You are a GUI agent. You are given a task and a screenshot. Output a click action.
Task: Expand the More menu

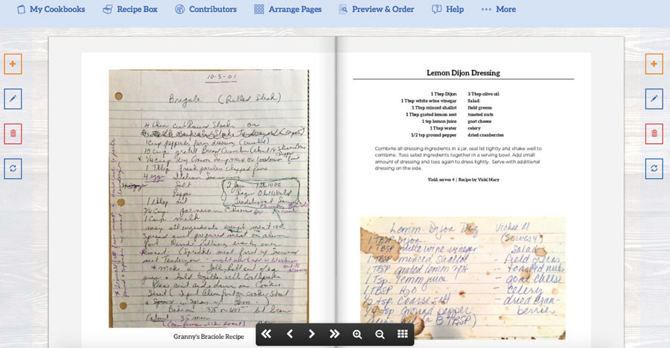click(x=498, y=9)
